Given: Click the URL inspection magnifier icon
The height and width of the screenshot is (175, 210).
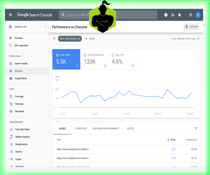Looking at the screenshot, I should (x=10, y=45).
